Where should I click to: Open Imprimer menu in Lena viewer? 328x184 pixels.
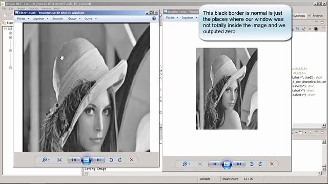coord(189,17)
